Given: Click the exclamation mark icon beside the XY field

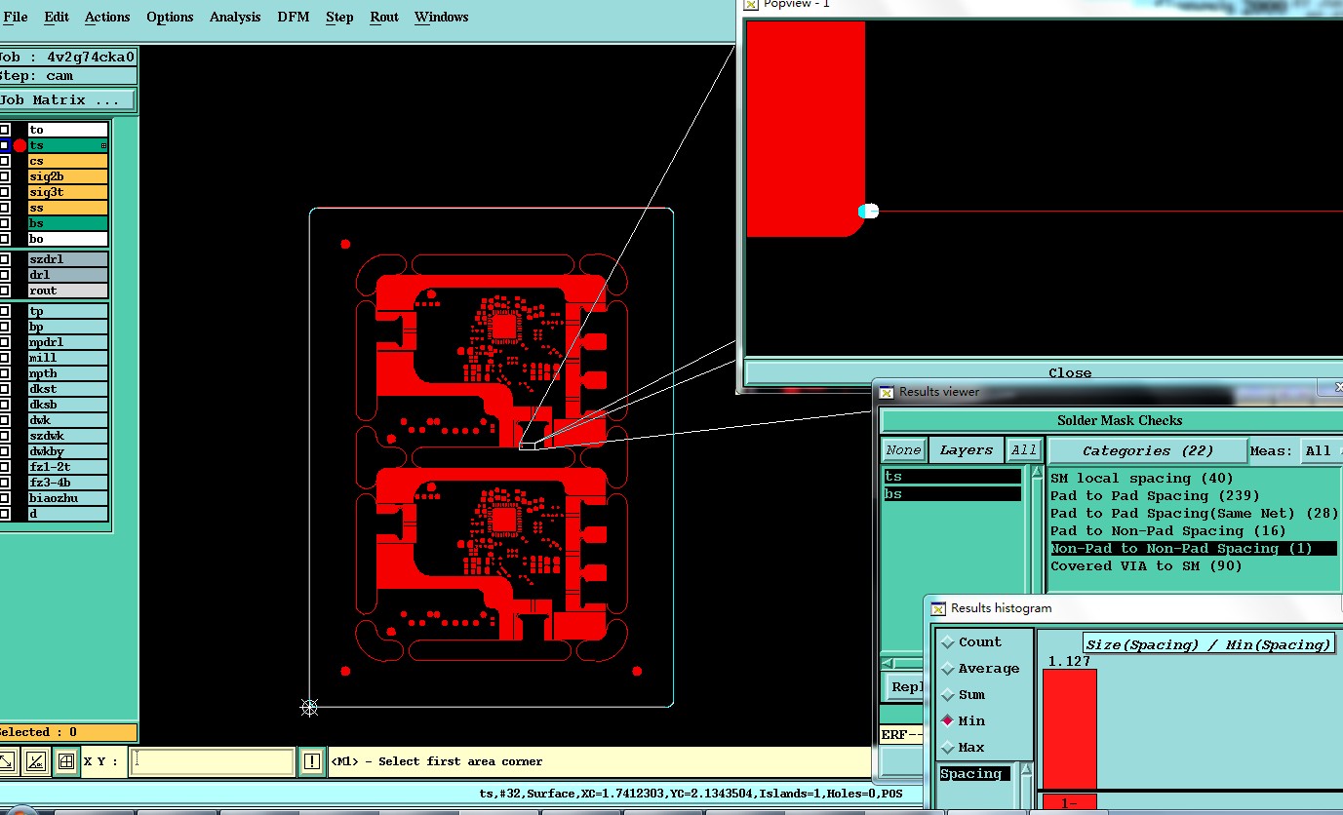Looking at the screenshot, I should pyautogui.click(x=311, y=761).
